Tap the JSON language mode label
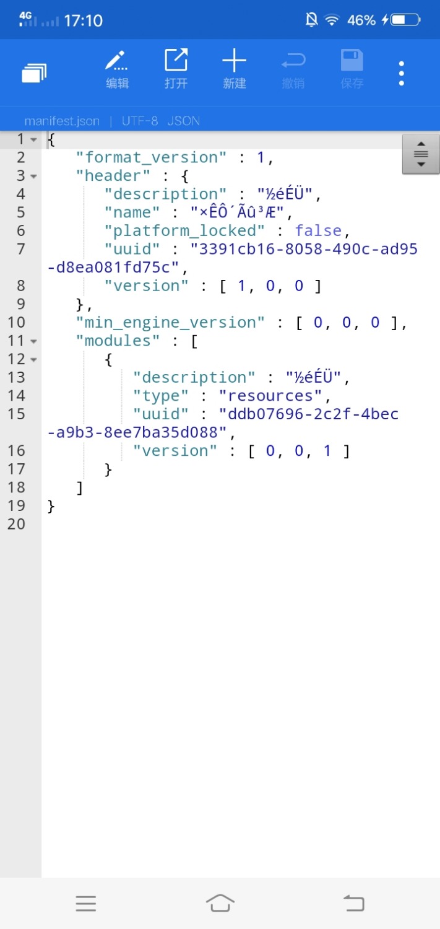This screenshot has width=440, height=929. pyautogui.click(x=184, y=121)
